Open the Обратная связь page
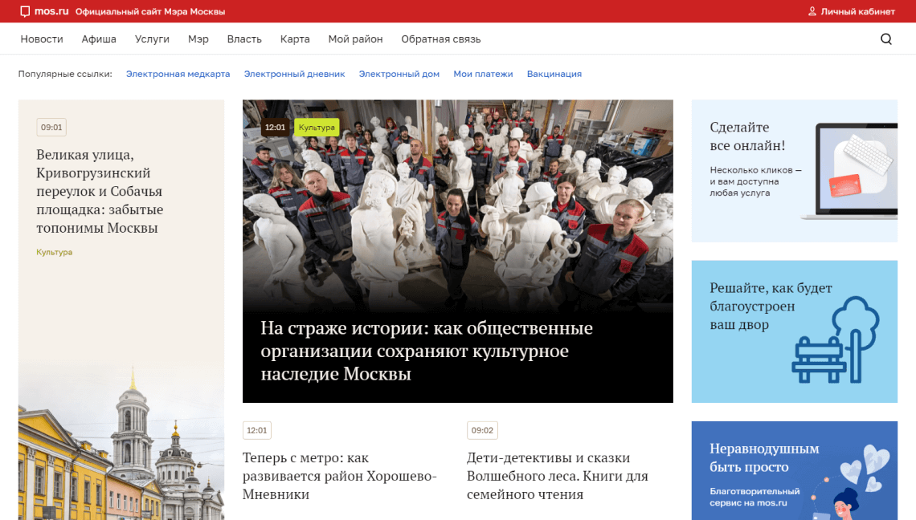Viewport: 916px width, 520px height. pyautogui.click(x=440, y=39)
